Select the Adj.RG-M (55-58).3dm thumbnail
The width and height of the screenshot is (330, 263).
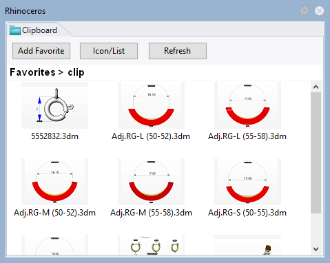(x=151, y=182)
